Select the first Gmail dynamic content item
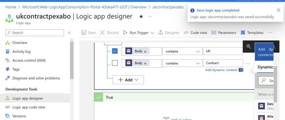 click(x=266, y=106)
